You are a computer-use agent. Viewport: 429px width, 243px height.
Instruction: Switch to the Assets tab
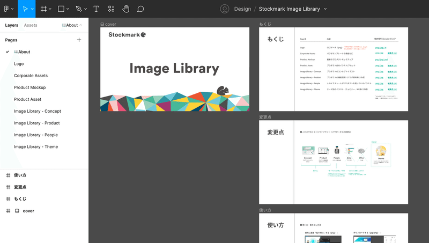point(31,25)
